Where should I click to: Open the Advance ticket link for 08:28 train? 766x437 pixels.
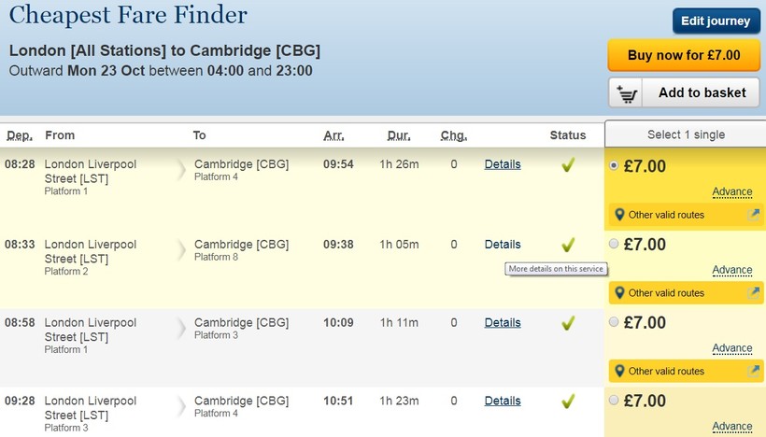tap(731, 192)
